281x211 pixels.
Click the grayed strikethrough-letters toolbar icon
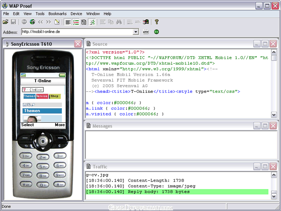pyautogui.click(x=137, y=22)
